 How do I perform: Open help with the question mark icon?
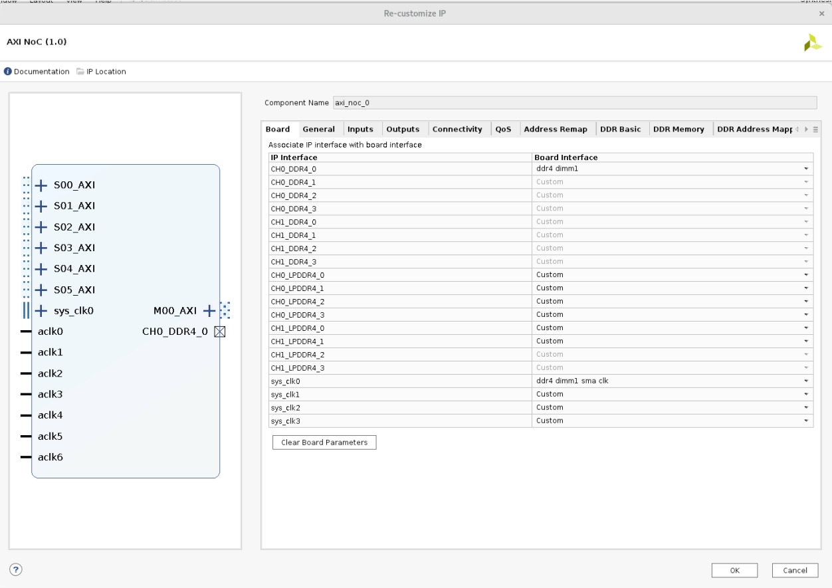pos(15,569)
